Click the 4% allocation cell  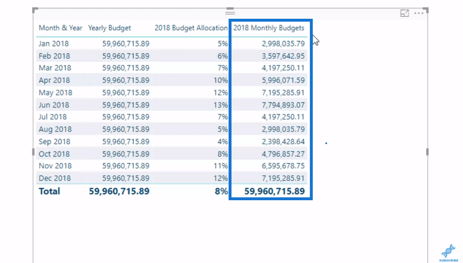[x=223, y=141]
